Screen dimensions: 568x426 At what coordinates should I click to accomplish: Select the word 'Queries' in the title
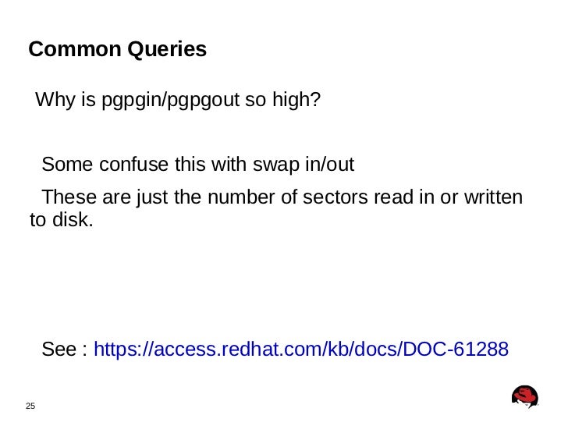click(167, 49)
